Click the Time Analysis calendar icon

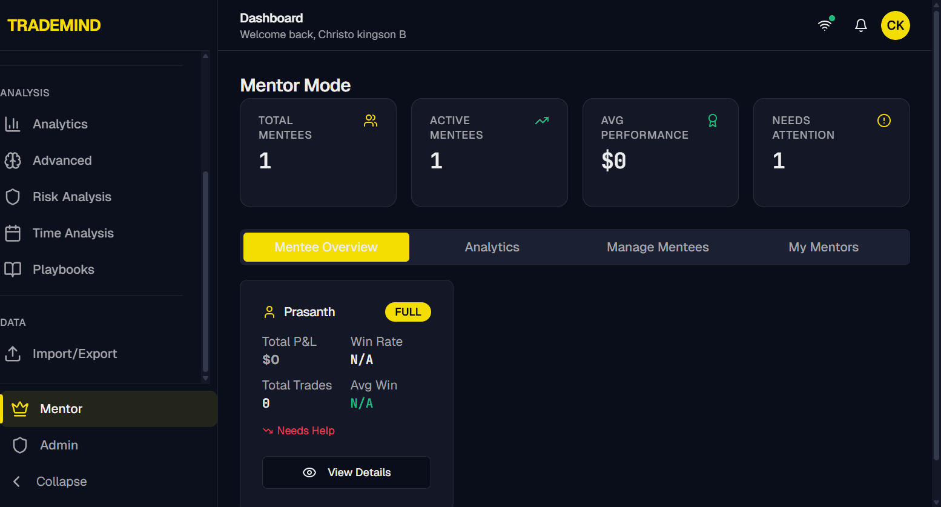point(13,233)
